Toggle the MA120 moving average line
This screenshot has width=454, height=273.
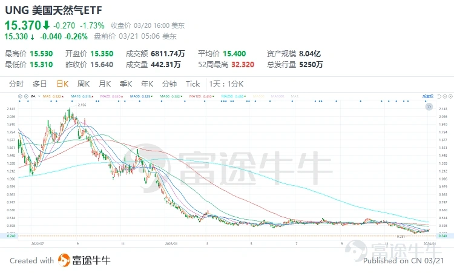202,96
